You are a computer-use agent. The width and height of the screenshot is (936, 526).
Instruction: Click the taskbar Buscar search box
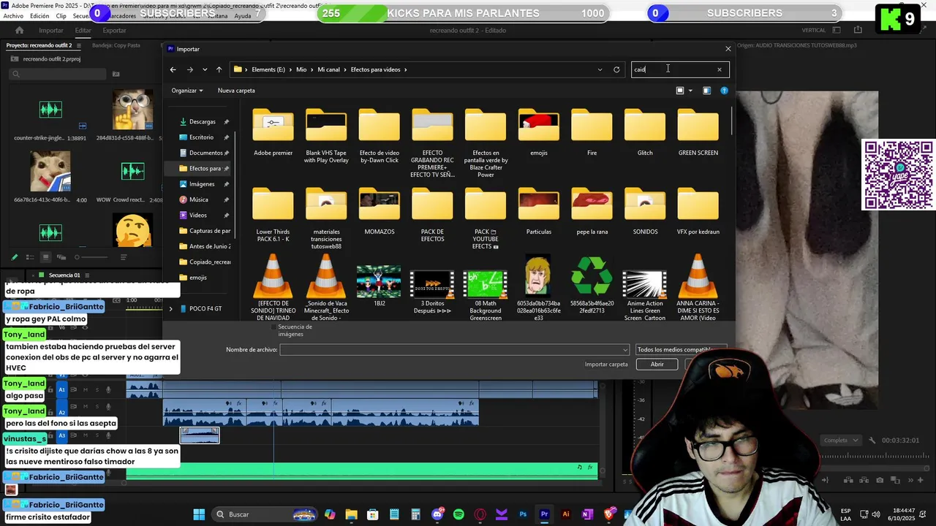click(x=265, y=514)
